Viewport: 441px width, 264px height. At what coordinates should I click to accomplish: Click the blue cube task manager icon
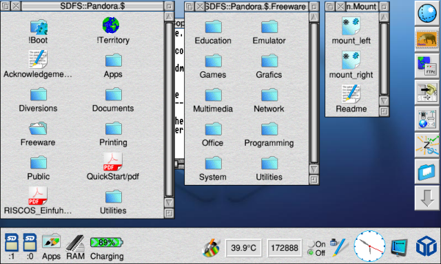[x=427, y=245]
